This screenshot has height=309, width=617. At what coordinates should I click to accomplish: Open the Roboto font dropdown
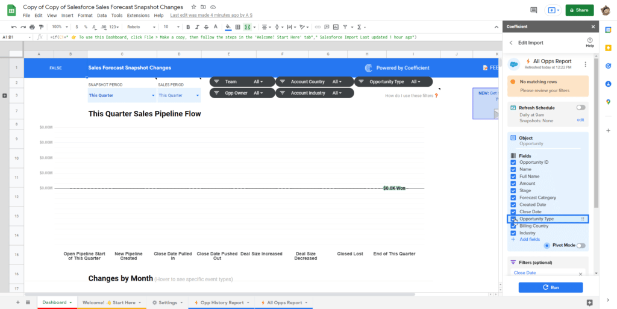coord(142,27)
